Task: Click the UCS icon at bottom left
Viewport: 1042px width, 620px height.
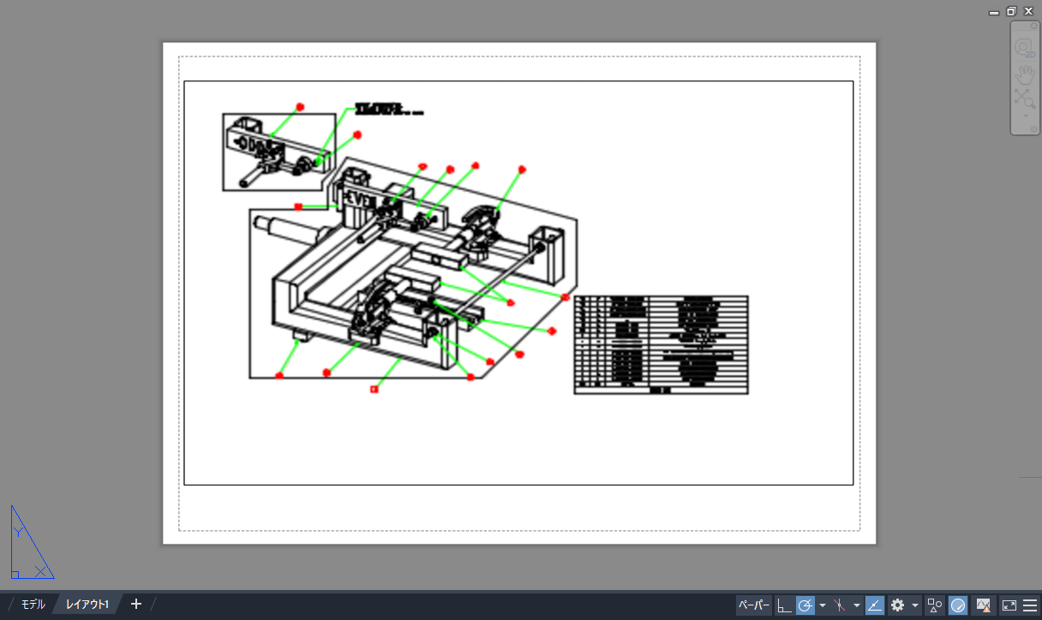Action: [31, 542]
